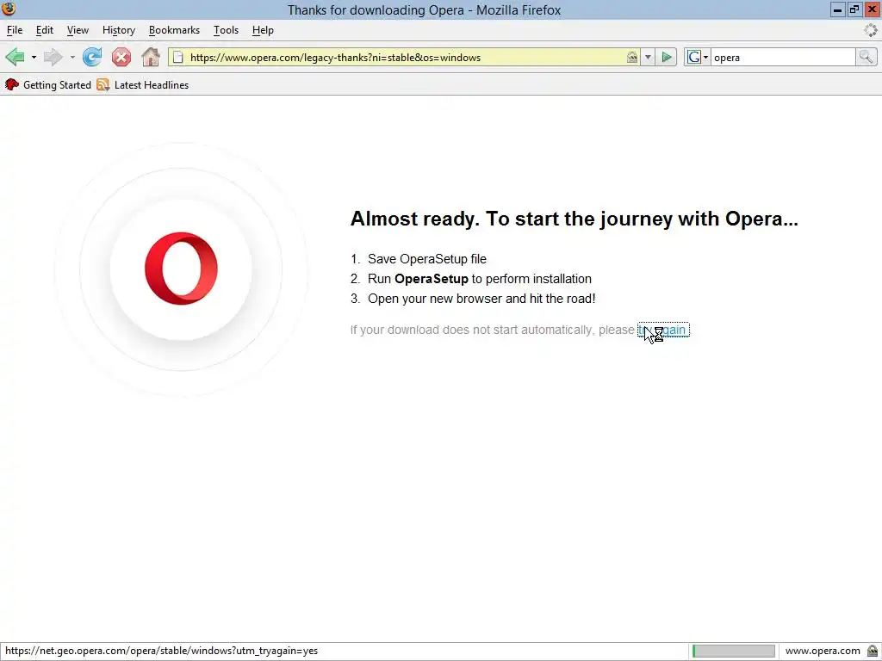
Task: Click the address bar URL field
Action: pos(405,58)
